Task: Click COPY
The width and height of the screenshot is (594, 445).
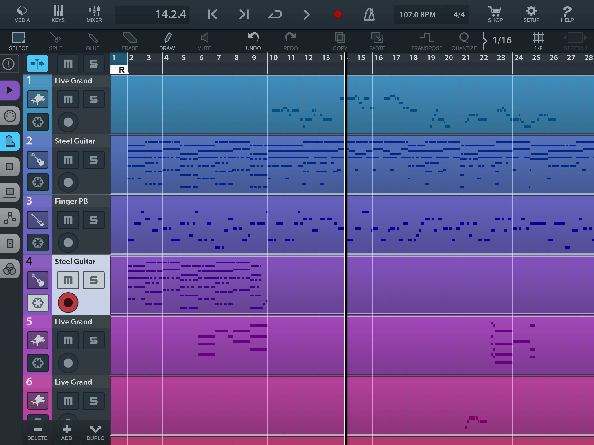Action: pyautogui.click(x=340, y=41)
